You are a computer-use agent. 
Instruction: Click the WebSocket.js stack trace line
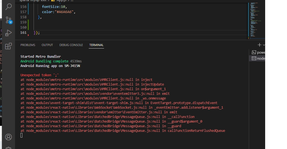point(122,108)
